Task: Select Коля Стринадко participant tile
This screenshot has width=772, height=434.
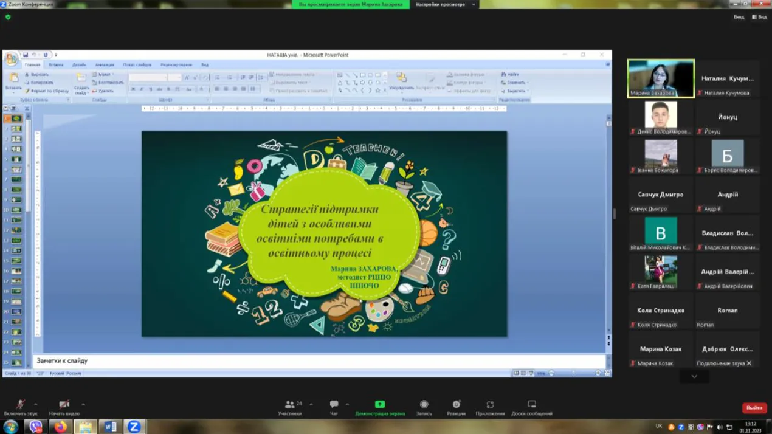Action: point(661,310)
